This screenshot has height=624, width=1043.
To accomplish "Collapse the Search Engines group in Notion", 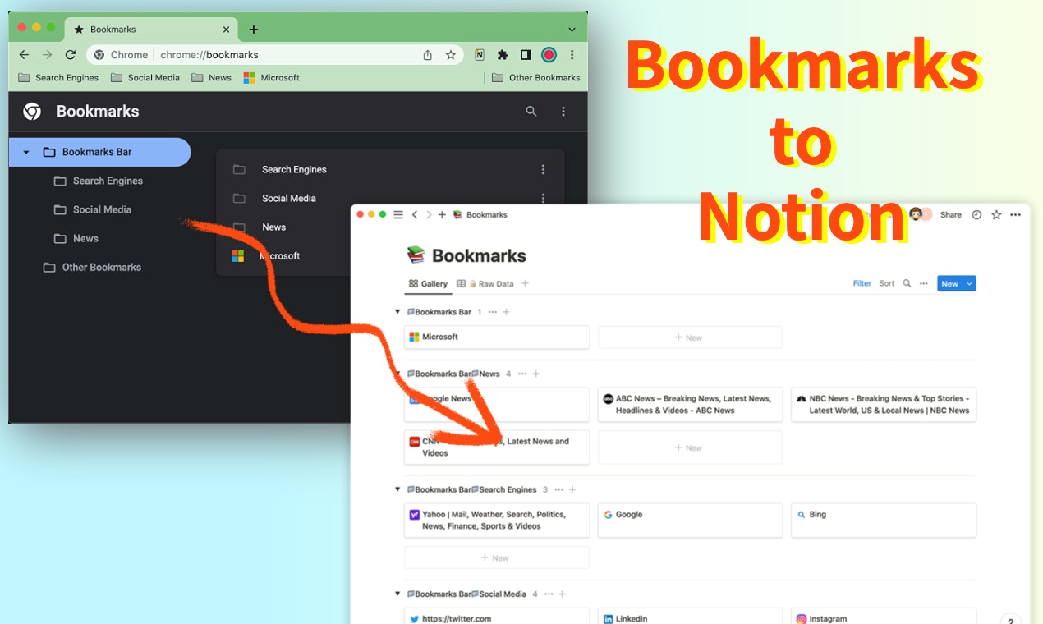I will 397,489.
